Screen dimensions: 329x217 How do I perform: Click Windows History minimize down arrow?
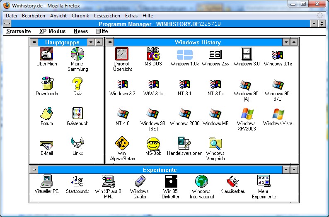point(286,42)
